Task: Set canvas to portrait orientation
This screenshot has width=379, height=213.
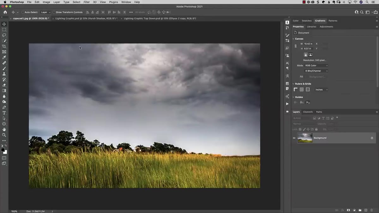Action: (x=306, y=55)
